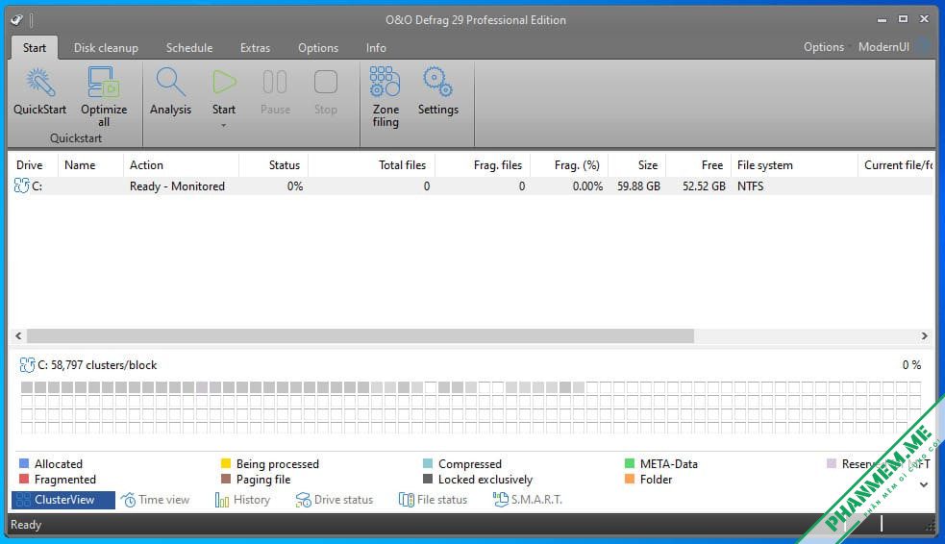Open the app icon in title bar
The height and width of the screenshot is (544, 945).
tap(16, 20)
